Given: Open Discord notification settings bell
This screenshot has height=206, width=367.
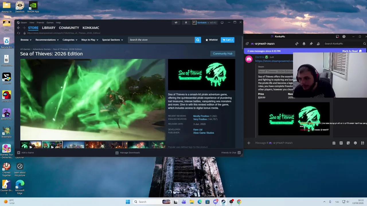Looking at the screenshot, I should click(304, 44).
